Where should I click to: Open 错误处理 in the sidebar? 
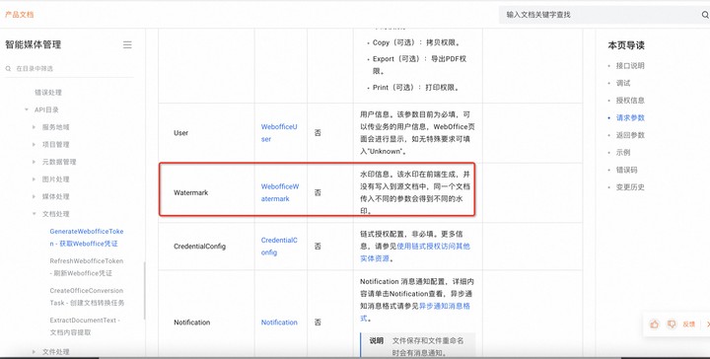[48, 93]
